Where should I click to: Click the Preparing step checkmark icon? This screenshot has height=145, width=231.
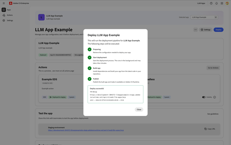[90, 49]
